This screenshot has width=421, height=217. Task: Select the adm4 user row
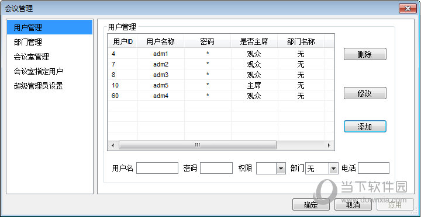pos(221,96)
